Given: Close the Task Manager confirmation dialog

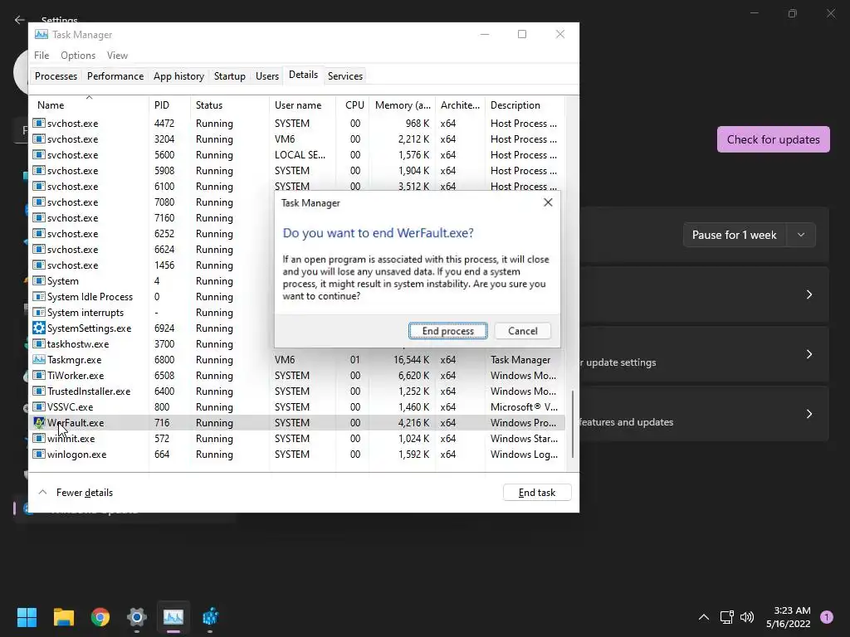Looking at the screenshot, I should pos(548,202).
